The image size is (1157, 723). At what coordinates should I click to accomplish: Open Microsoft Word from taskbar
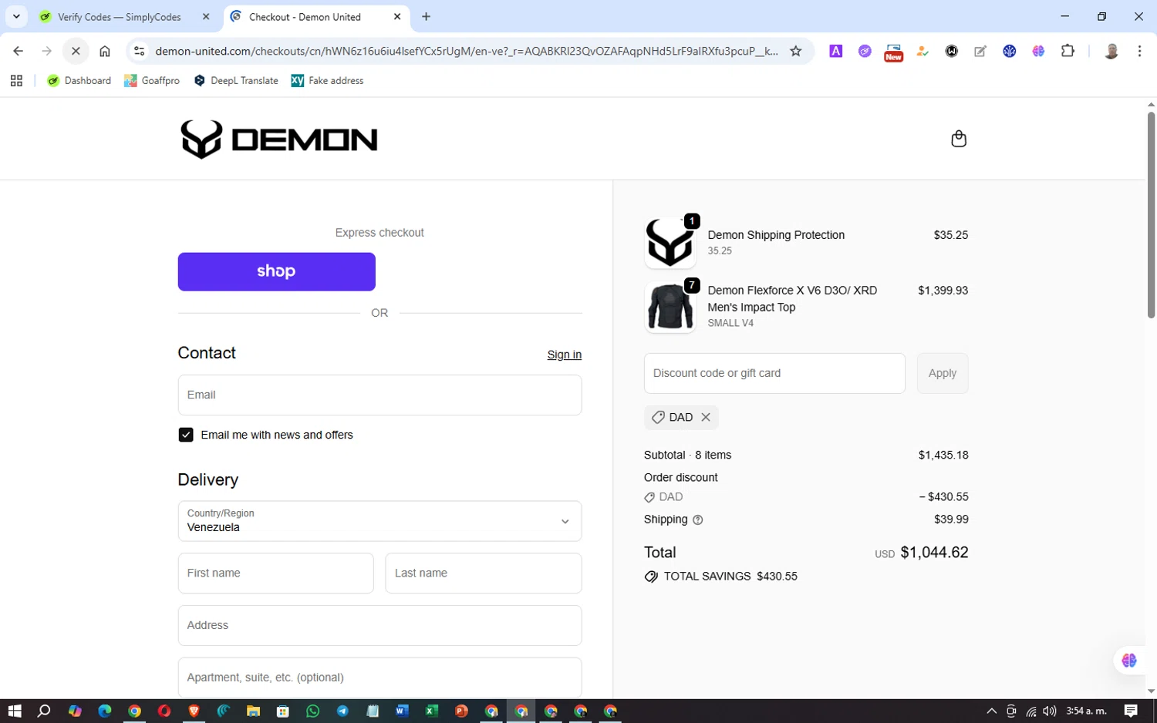pyautogui.click(x=402, y=711)
